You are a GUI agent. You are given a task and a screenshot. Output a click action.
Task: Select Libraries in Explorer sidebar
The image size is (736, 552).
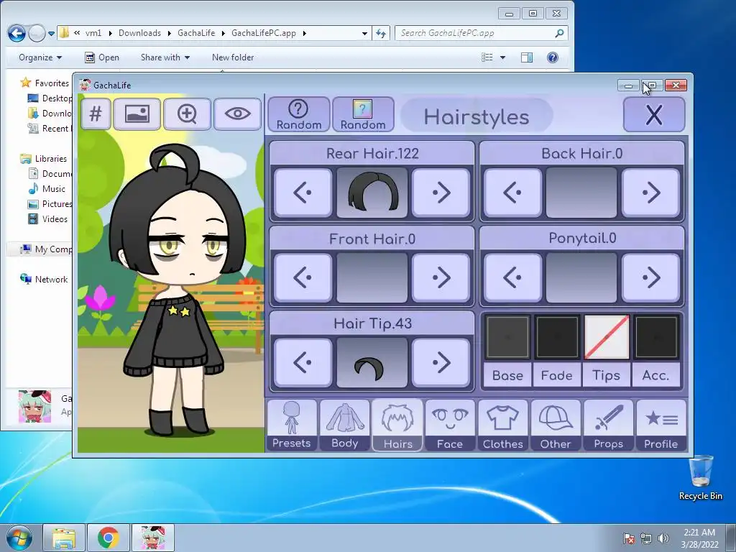tap(44, 159)
